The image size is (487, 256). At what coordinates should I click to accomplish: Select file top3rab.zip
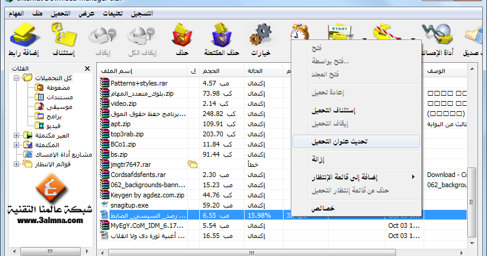tap(127, 134)
